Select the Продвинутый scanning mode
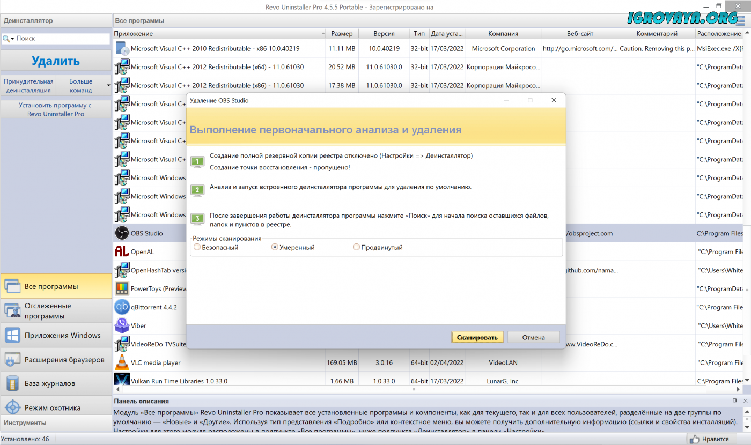Screen dimensions: 751x445 (356, 247)
